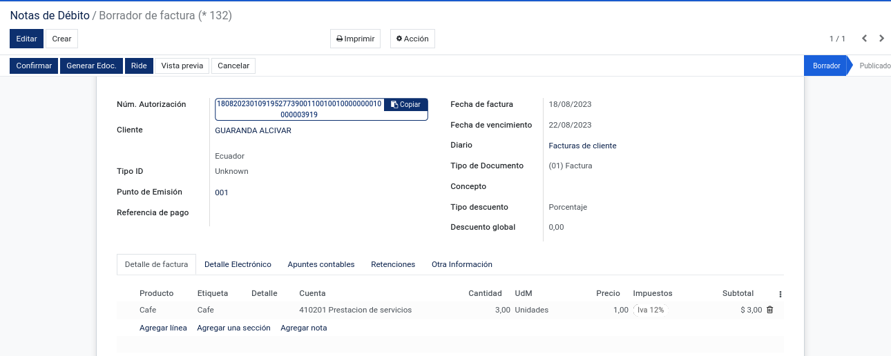The height and width of the screenshot is (356, 891).
Task: Go back to Notas de Débito breadcrumb
Action: point(50,15)
